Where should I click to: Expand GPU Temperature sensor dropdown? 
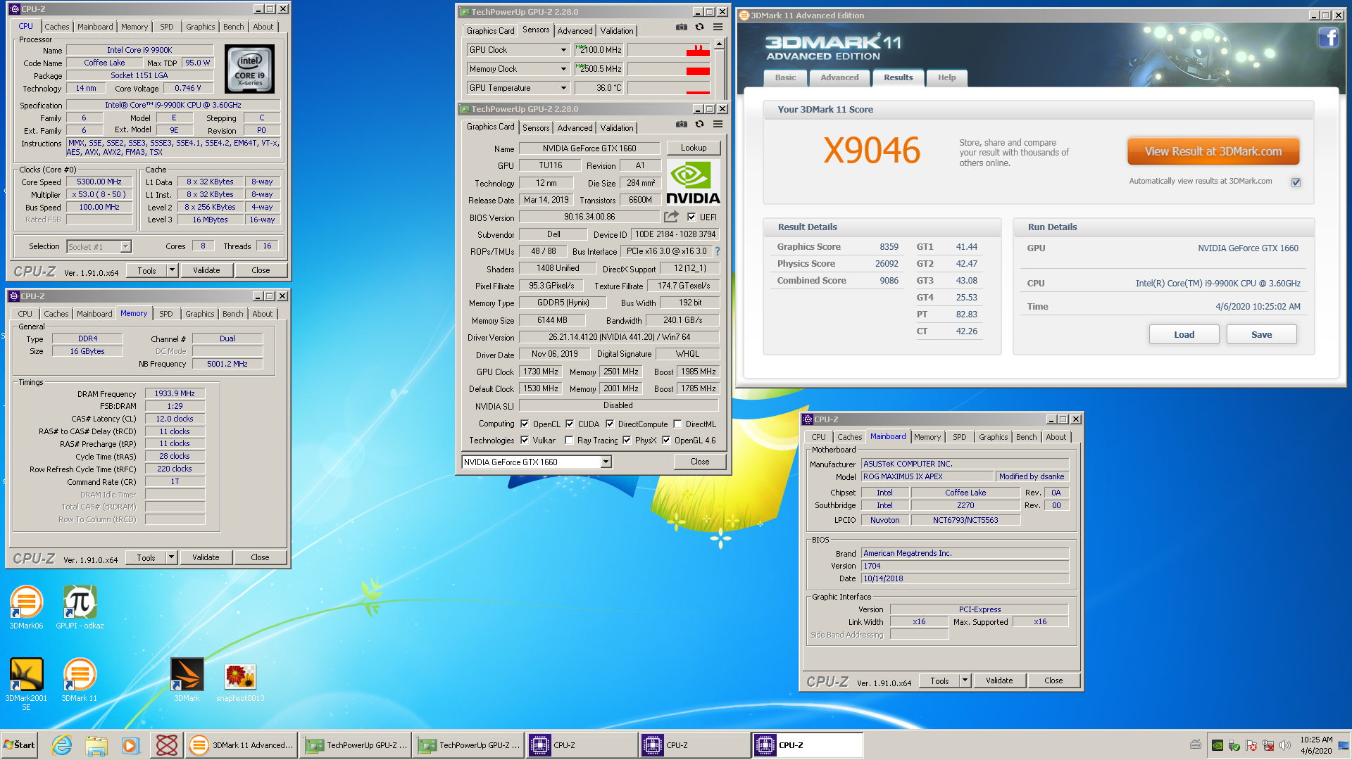click(563, 88)
